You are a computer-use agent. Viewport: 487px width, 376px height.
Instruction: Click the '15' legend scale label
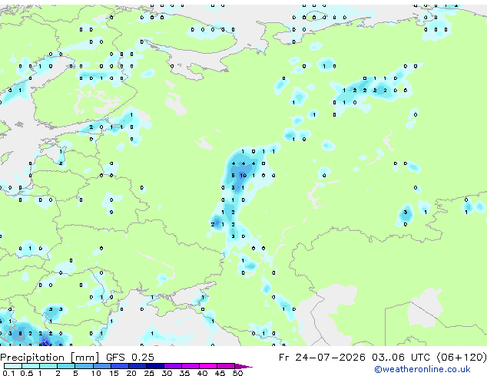pyautogui.click(x=114, y=373)
